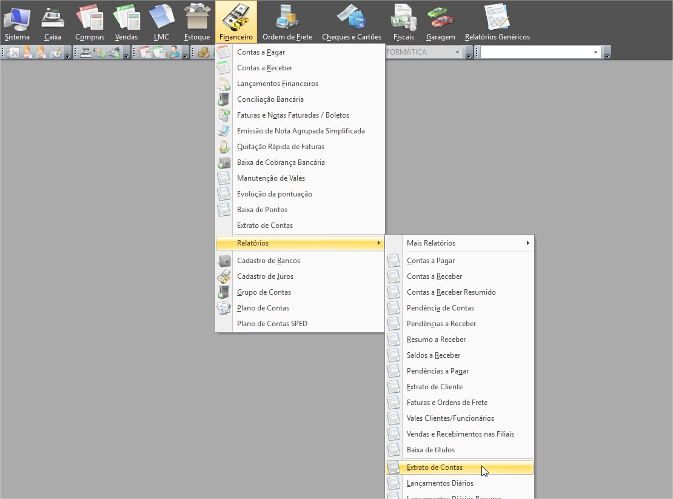The height and width of the screenshot is (499, 673).
Task: Open Emissão de Nota Agrupada Simplificada
Action: point(300,131)
